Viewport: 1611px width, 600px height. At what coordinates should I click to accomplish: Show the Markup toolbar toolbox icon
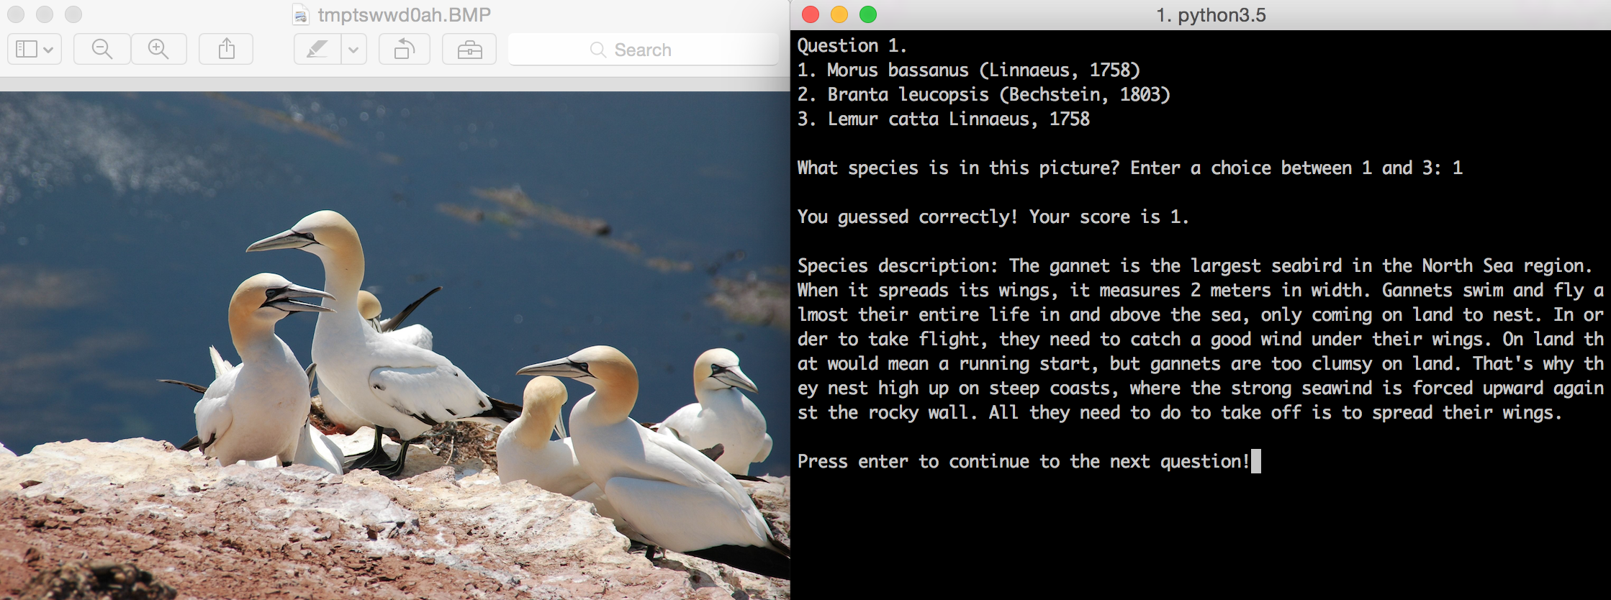point(469,49)
